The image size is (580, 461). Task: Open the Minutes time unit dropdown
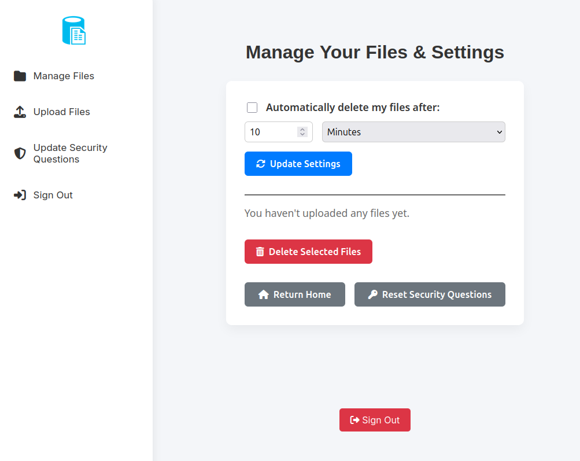413,132
